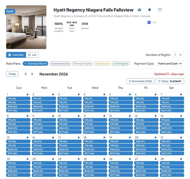Select 17K (22) top rate on November 19

121,142
